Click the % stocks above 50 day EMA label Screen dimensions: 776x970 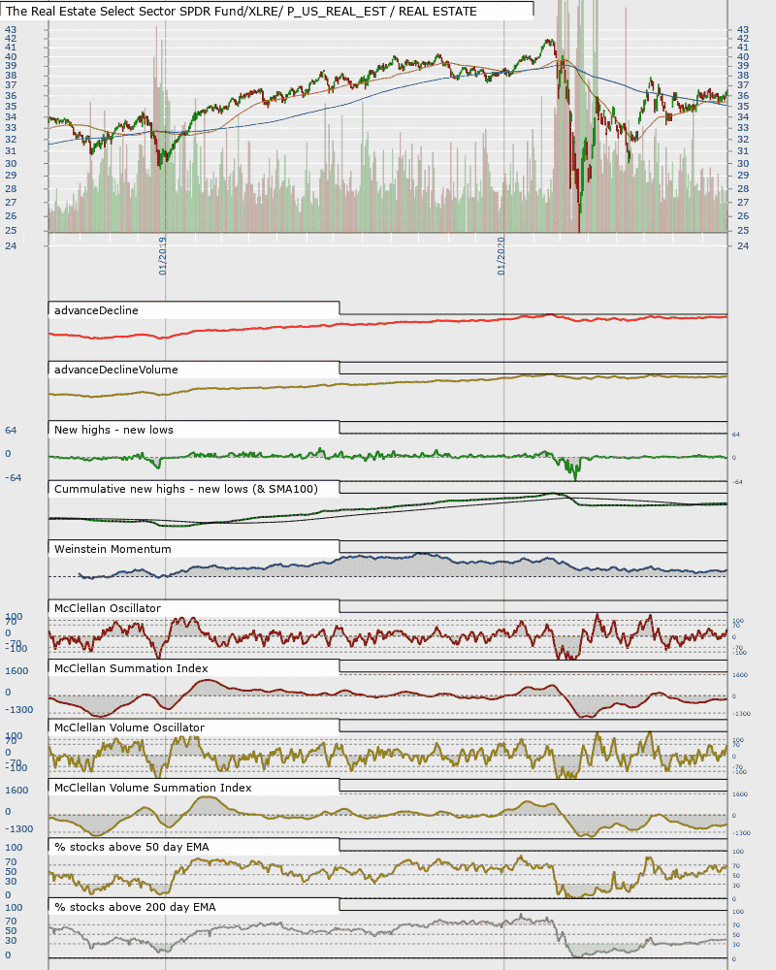coord(131,848)
